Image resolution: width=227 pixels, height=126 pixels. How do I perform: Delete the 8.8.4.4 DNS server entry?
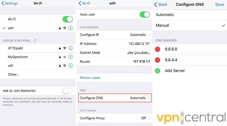click(157, 60)
